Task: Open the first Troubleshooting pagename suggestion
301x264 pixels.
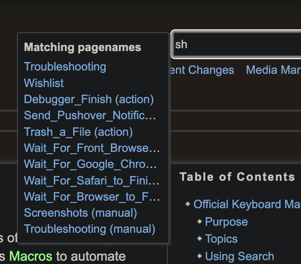Action: tap(65, 67)
